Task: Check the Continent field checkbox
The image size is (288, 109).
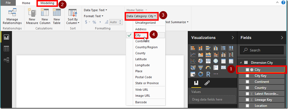Action: [x=247, y=82]
